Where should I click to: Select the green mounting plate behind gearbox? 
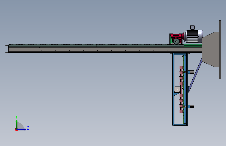[170, 39]
